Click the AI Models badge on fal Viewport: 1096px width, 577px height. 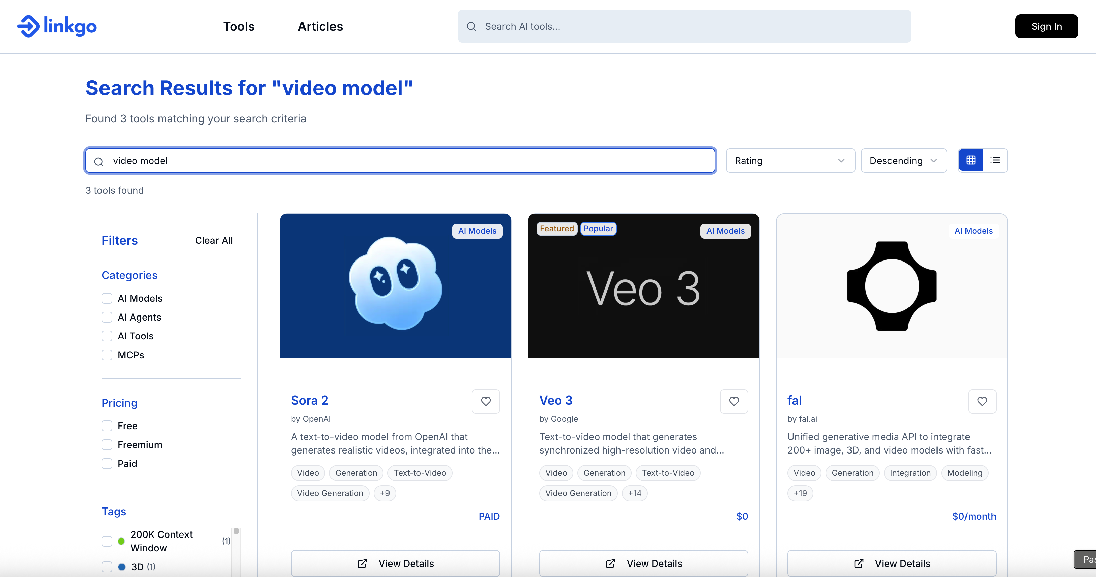pos(974,231)
